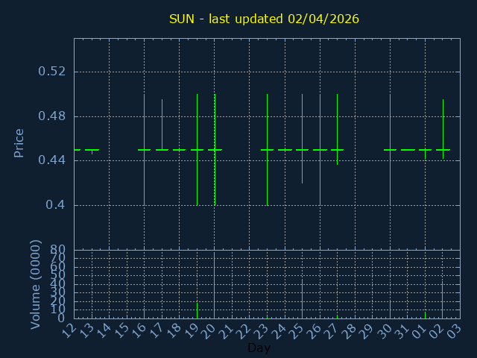Viewport: 477px width, 358px height.
Task: Click the "Day" x-axis label
Action: (x=259, y=348)
